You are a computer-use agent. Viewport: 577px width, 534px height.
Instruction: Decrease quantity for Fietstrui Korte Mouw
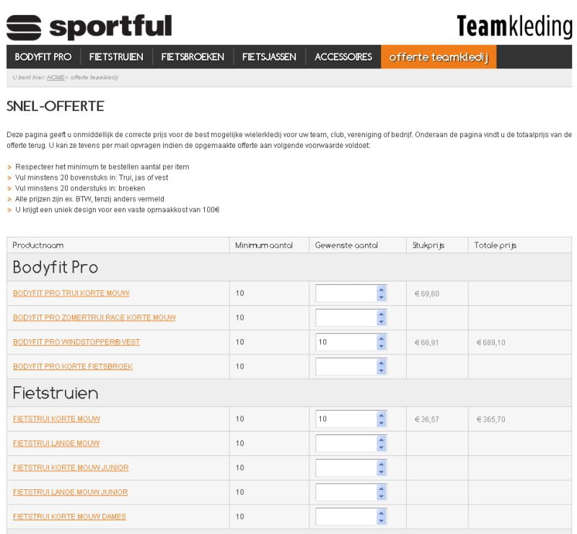(x=382, y=423)
